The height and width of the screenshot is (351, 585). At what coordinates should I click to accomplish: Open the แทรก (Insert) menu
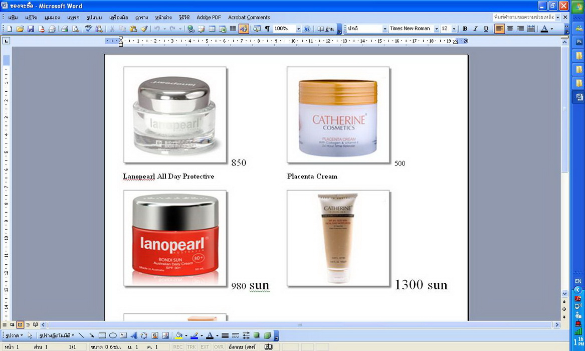(73, 18)
